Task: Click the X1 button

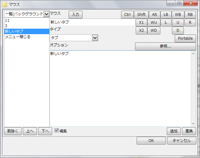Action: point(141,23)
